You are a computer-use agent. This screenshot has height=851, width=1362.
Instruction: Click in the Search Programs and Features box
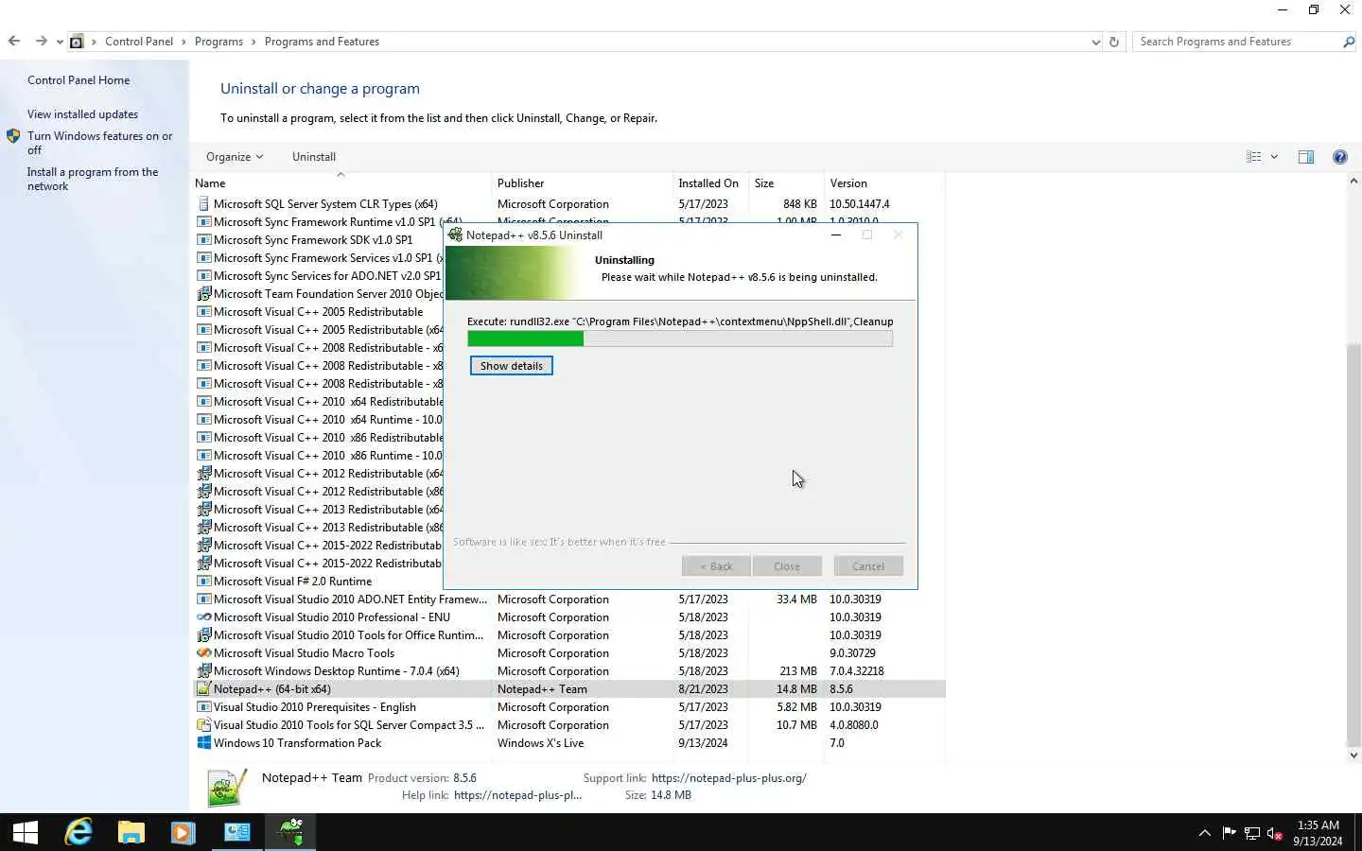(1237, 42)
